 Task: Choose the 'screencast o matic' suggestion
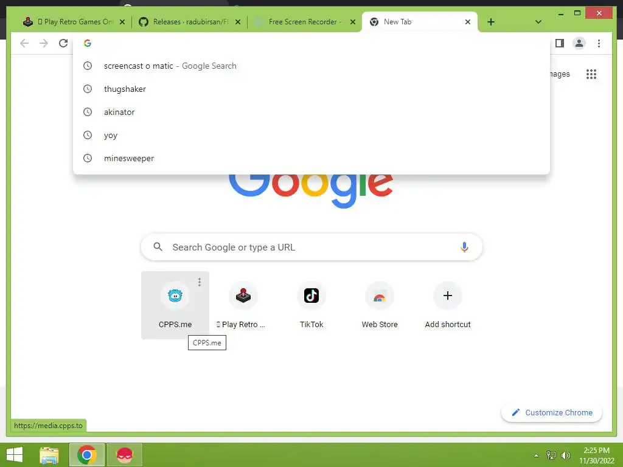pos(311,66)
